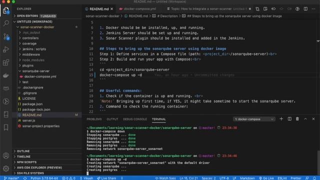Select README.md in the explorer tree

47,115
